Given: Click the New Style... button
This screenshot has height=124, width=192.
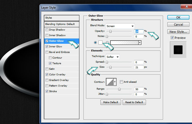Looking at the screenshot, I should pos(178,32).
